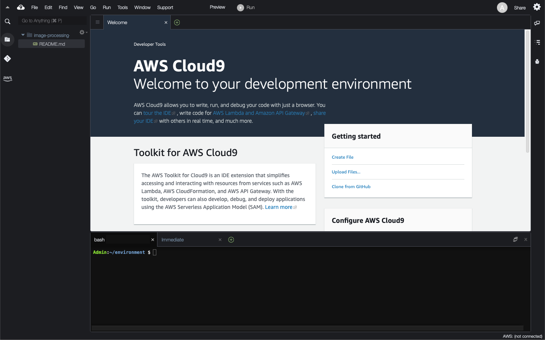Follow the tour the IDE link
The image size is (545, 340).
pyautogui.click(x=159, y=113)
